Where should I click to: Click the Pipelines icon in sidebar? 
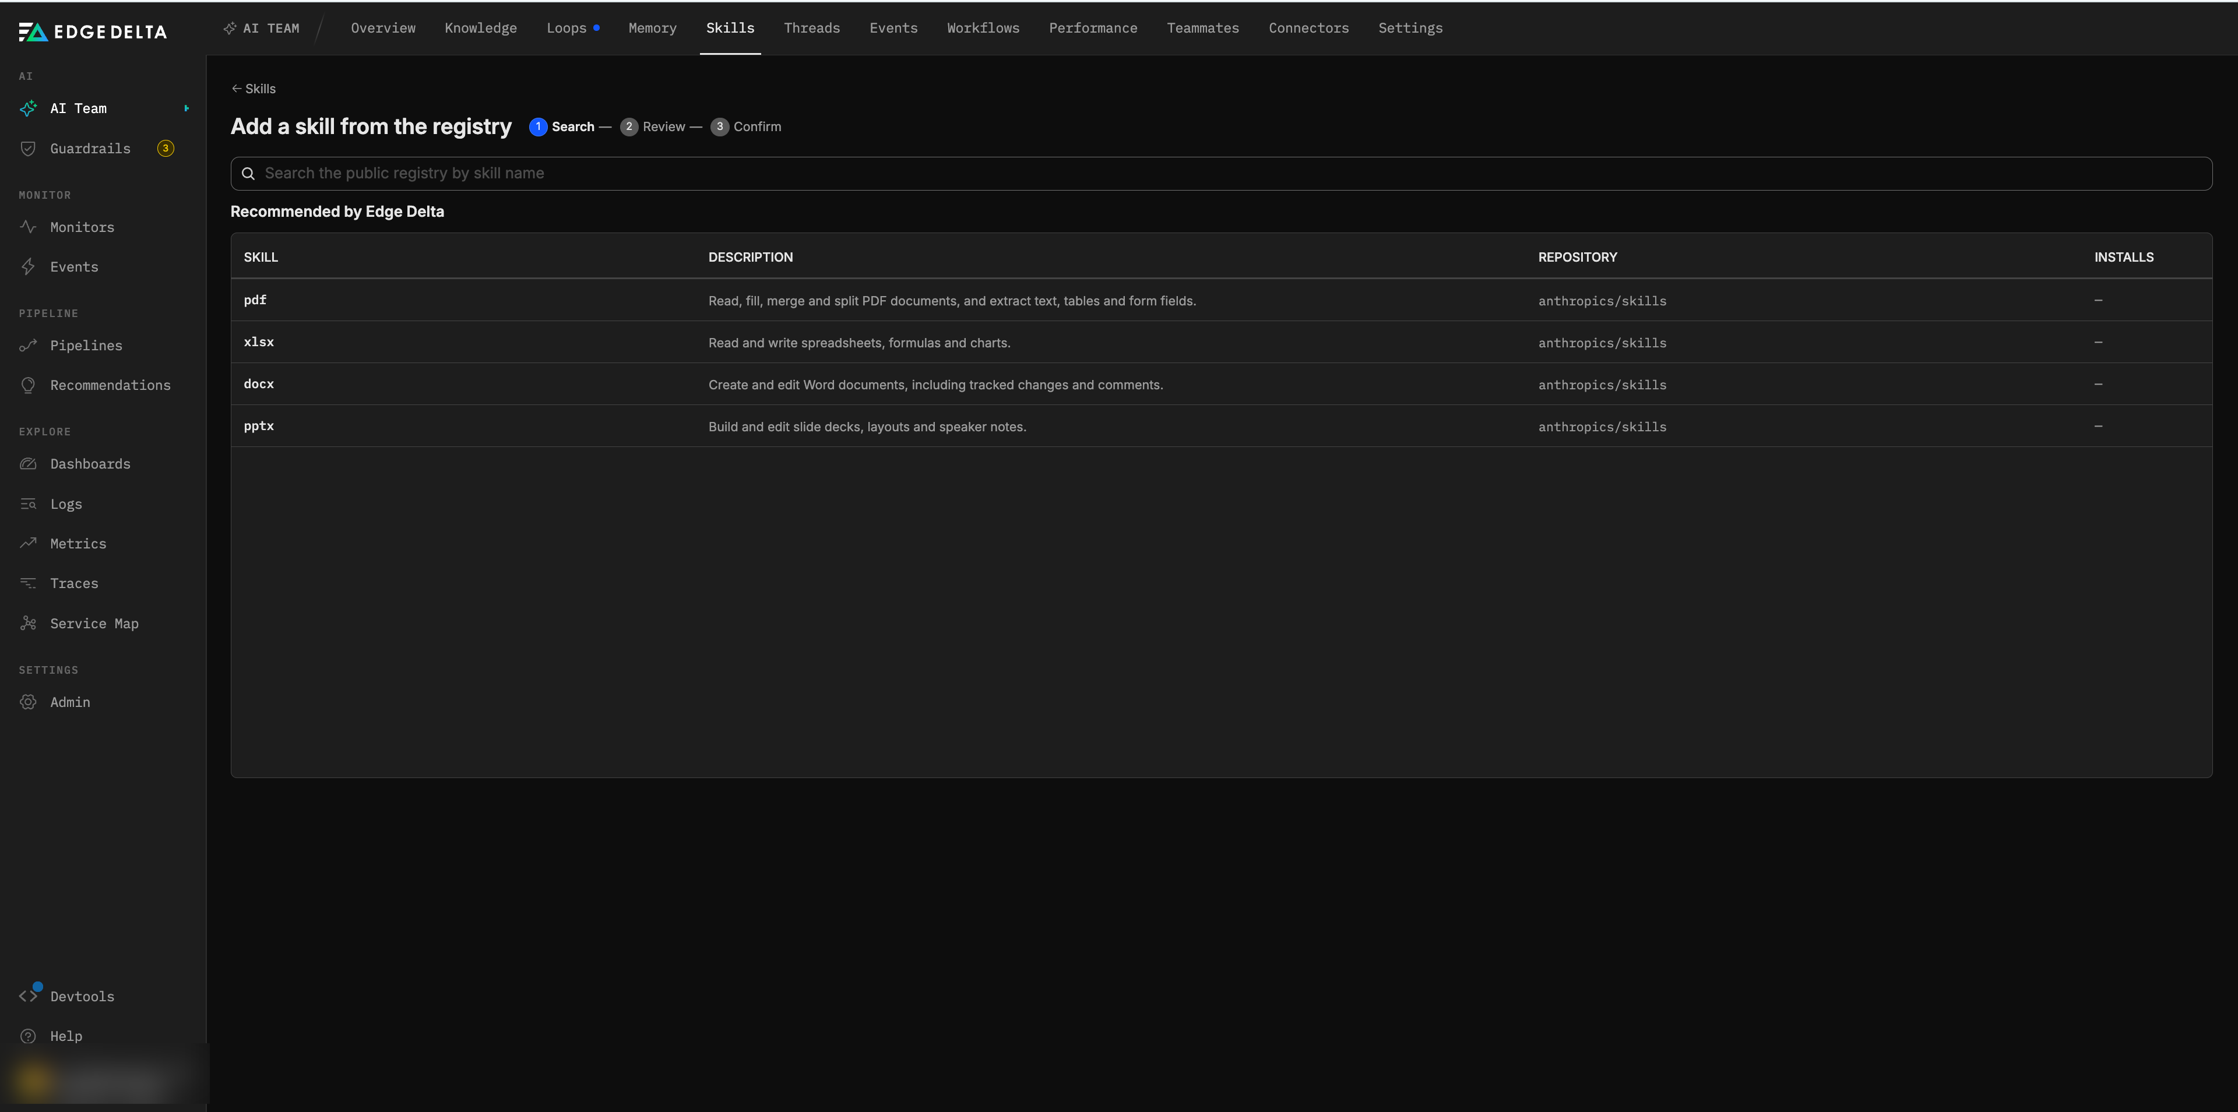29,346
